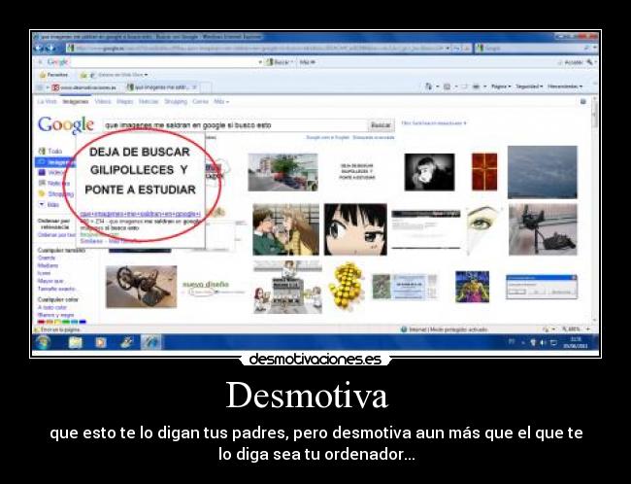Select Imágenes in Google top navigation

click(x=76, y=101)
